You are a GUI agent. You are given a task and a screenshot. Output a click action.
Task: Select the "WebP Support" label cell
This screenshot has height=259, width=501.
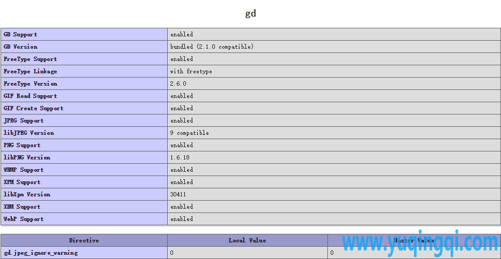pos(84,219)
